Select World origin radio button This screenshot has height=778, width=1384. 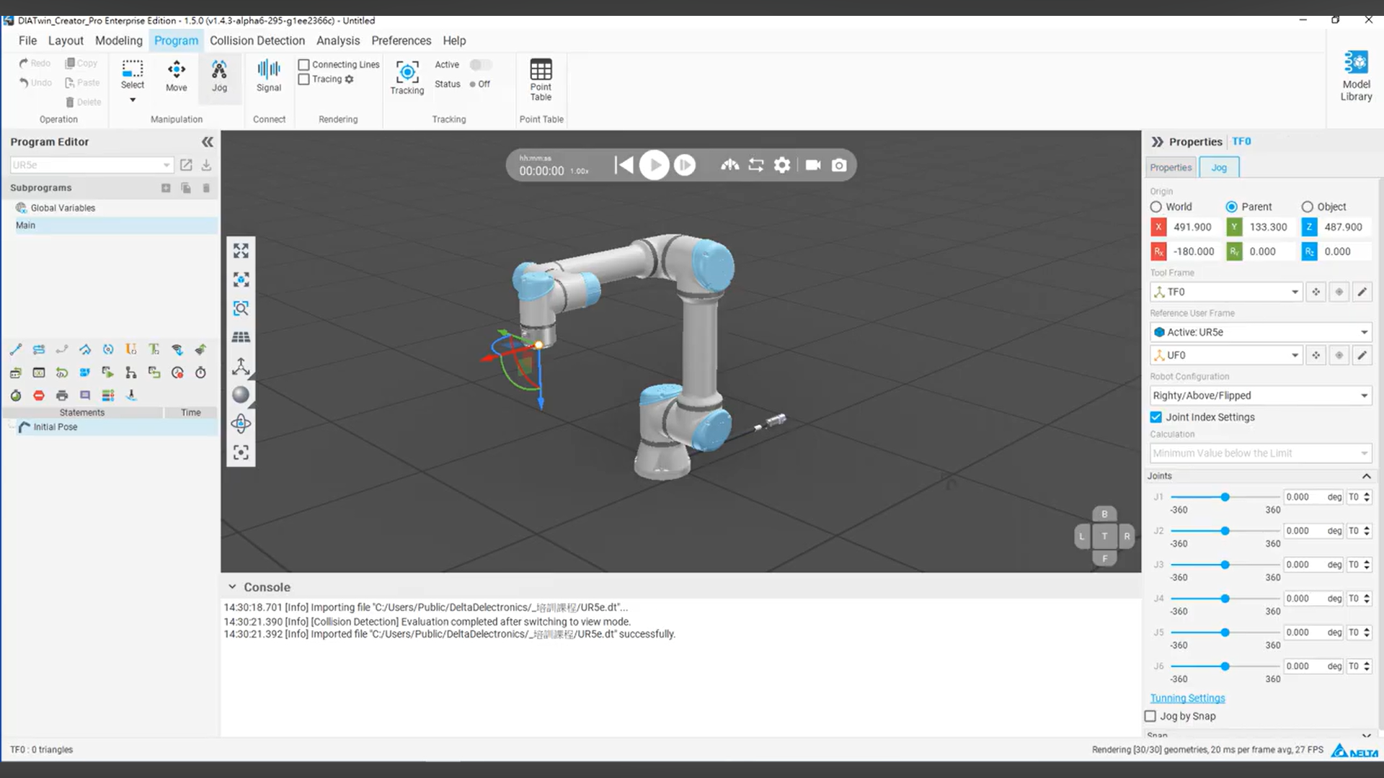point(1156,207)
